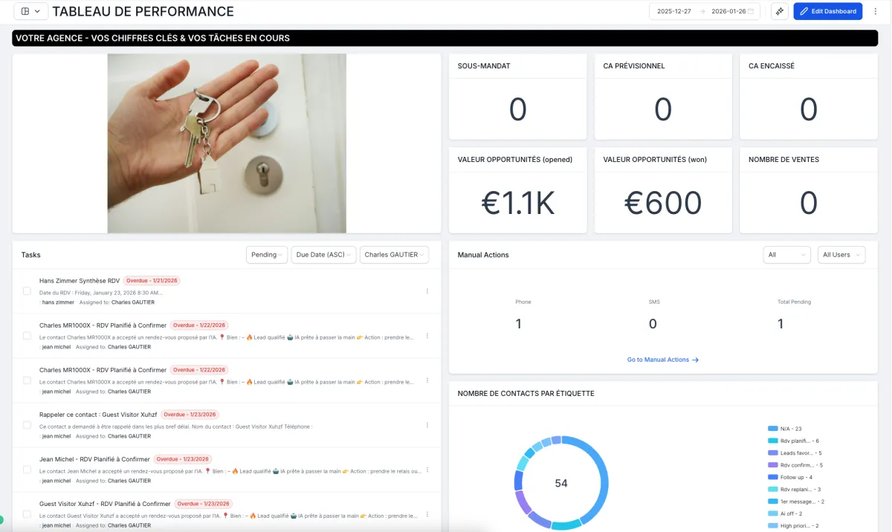Click the Follow up legend color swatch
This screenshot has height=532, width=892.
pyautogui.click(x=772, y=477)
